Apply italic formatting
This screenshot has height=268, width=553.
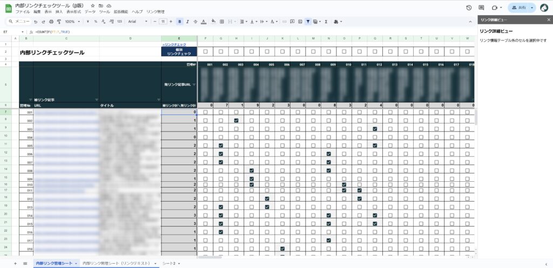pos(187,22)
